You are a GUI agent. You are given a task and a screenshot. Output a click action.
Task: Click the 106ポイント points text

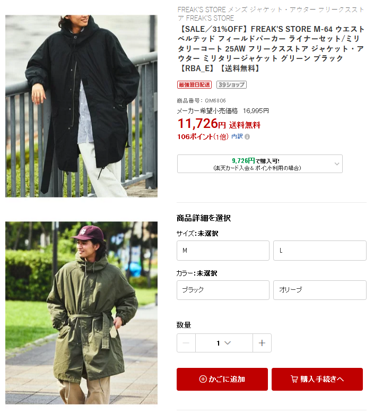[x=203, y=137]
